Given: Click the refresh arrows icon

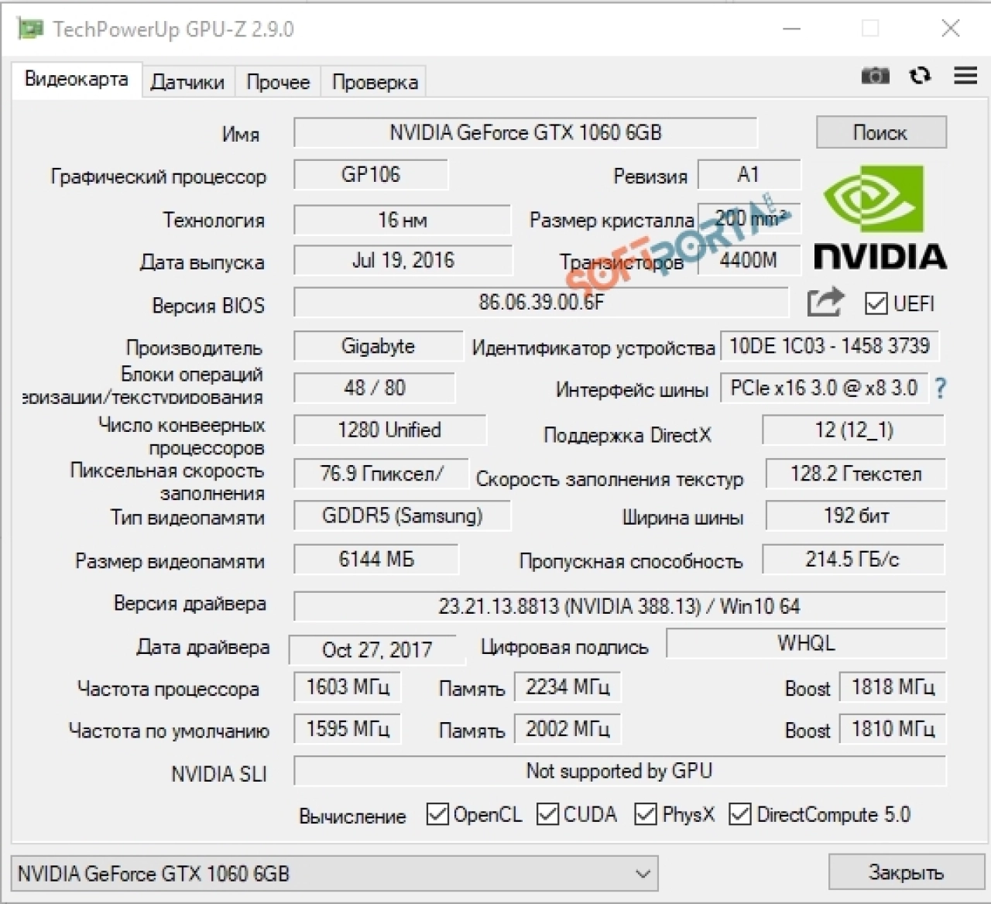Looking at the screenshot, I should point(920,75).
